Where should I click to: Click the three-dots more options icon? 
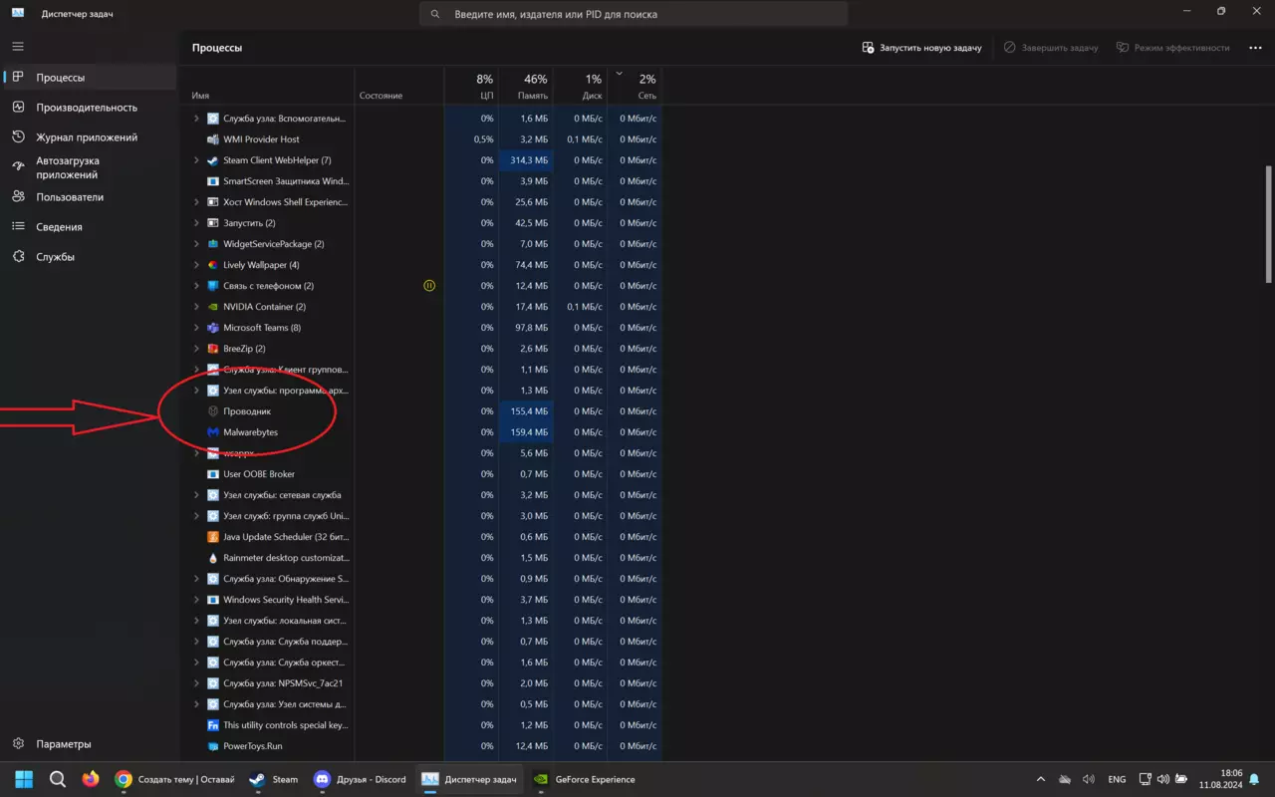(1255, 48)
